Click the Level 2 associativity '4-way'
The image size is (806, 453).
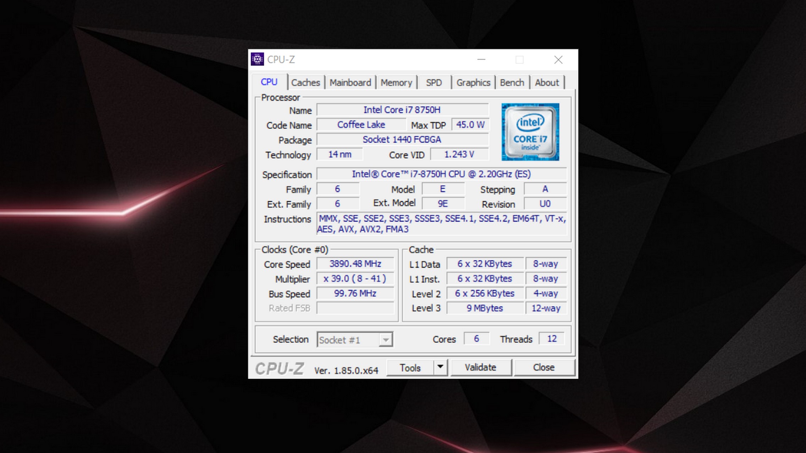tap(546, 294)
